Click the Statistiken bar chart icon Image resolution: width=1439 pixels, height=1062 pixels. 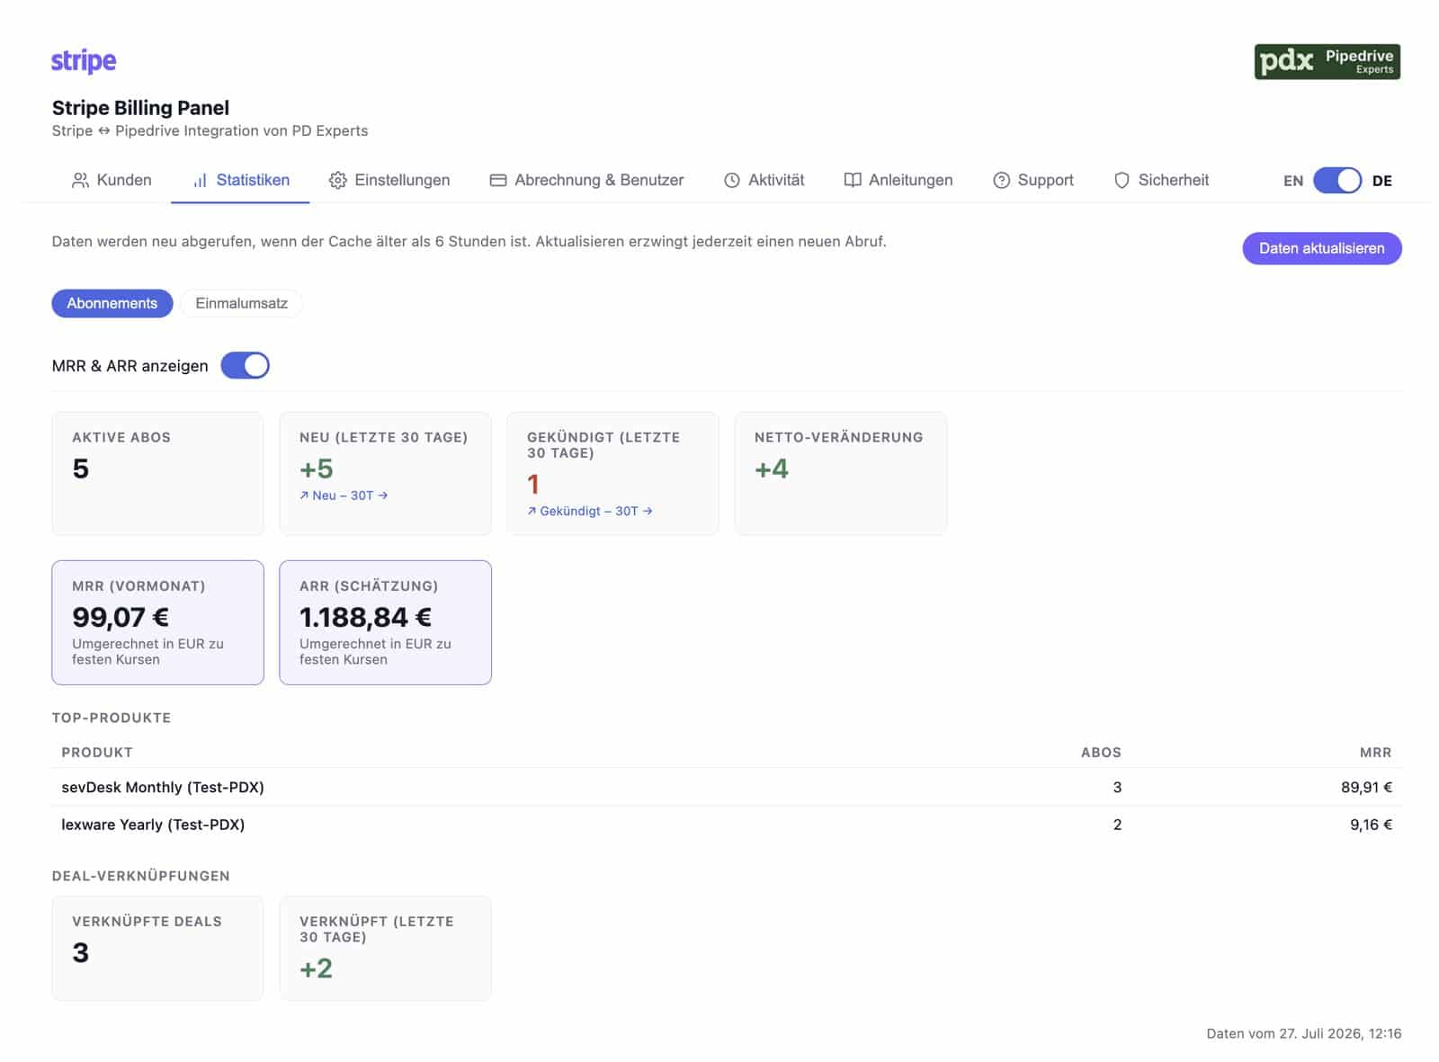click(201, 180)
